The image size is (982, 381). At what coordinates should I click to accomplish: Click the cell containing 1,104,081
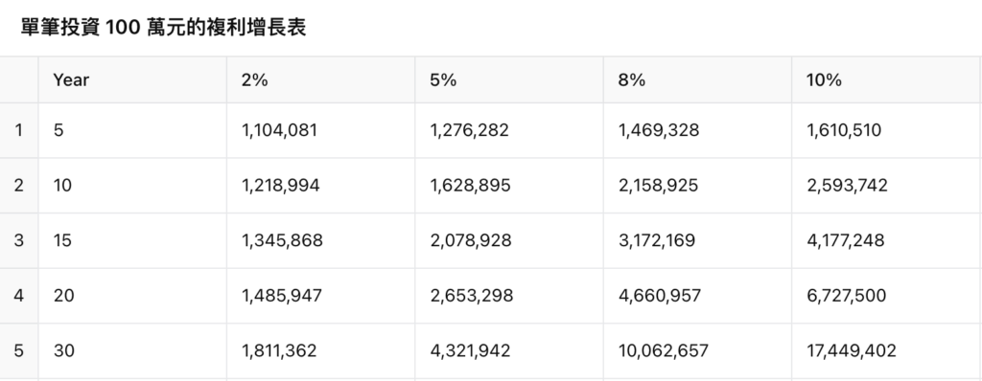tap(320, 130)
